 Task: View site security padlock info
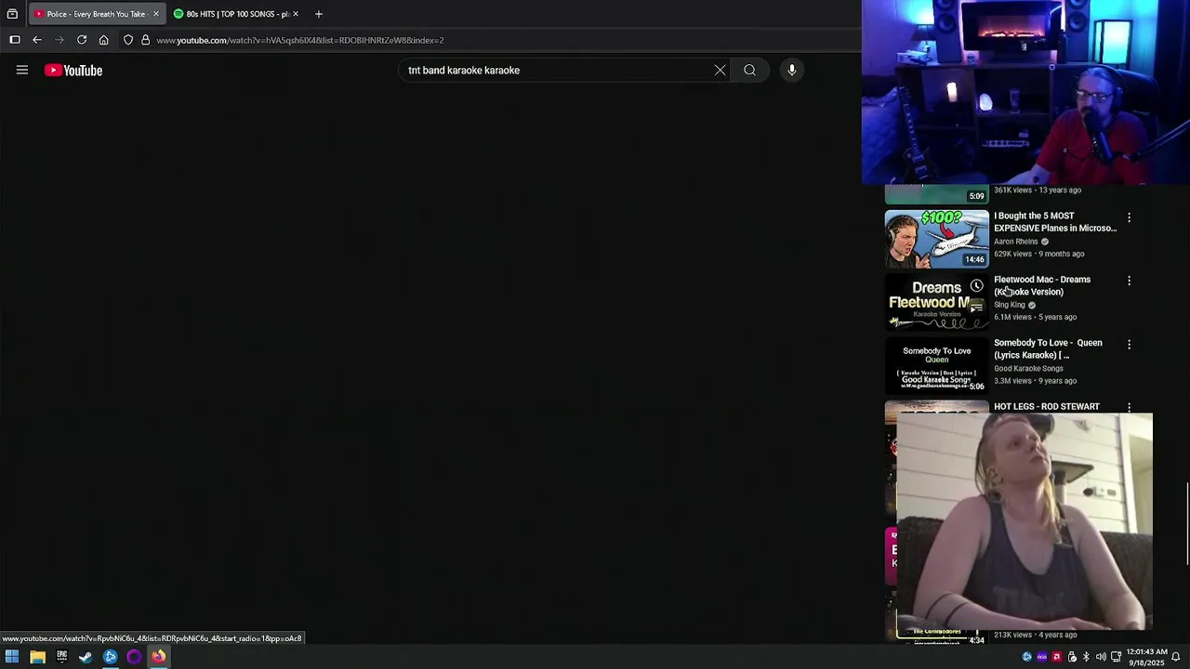[x=145, y=40]
